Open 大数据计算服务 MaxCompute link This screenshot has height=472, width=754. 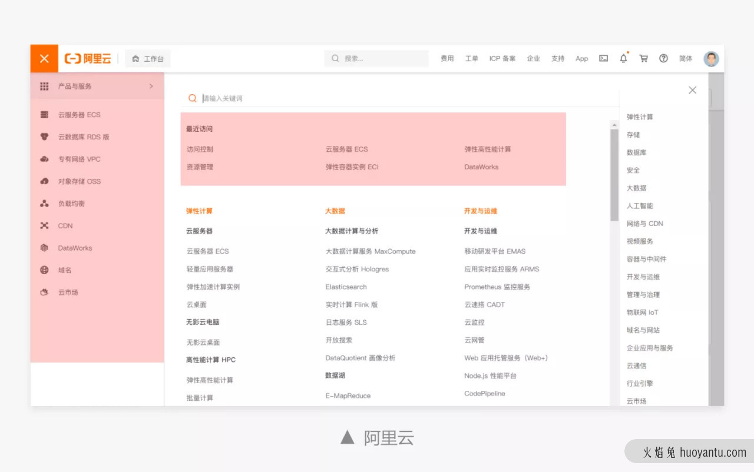tap(371, 251)
